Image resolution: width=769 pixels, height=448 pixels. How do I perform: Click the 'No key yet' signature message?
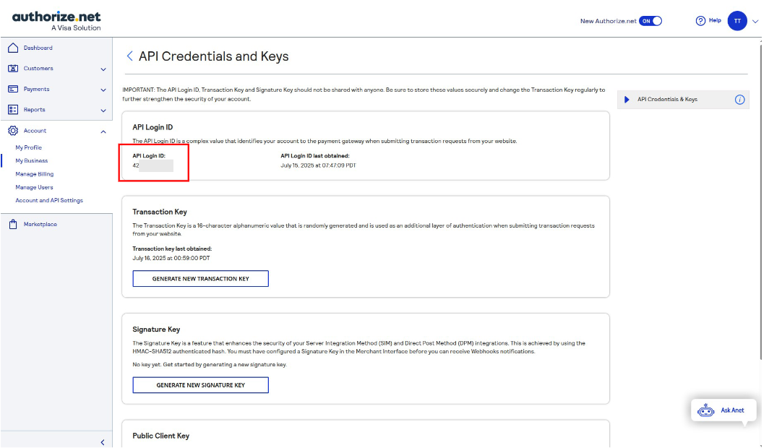pos(210,364)
